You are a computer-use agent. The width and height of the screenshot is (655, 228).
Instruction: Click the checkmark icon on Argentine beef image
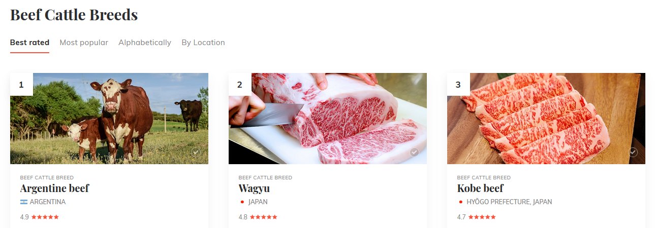(x=196, y=152)
